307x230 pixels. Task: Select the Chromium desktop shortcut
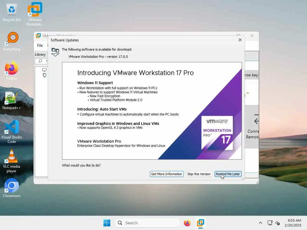pyautogui.click(x=12, y=188)
